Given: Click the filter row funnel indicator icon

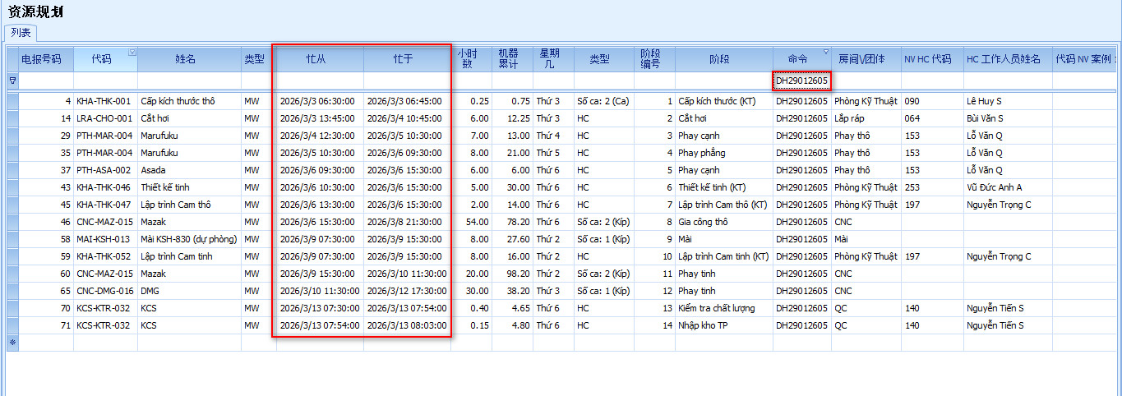Looking at the screenshot, I should 12,81.
